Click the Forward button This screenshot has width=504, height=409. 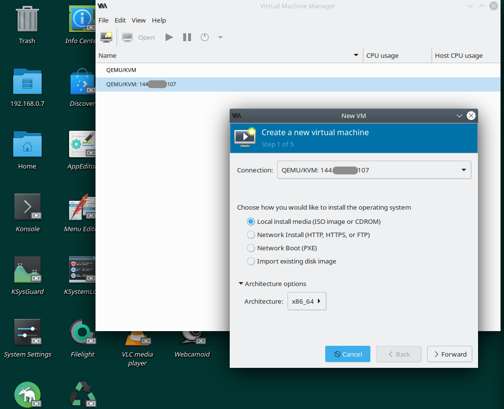(449, 354)
